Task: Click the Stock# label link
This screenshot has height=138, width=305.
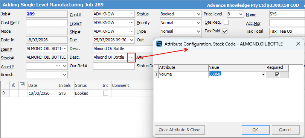Action: click(x=8, y=58)
